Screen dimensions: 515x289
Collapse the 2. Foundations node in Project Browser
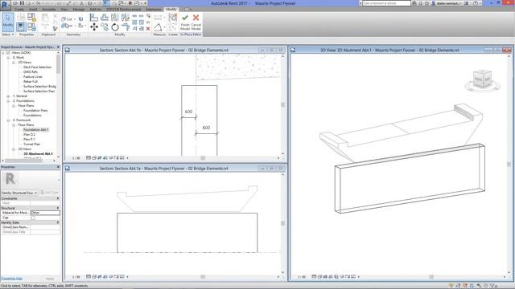(8, 101)
